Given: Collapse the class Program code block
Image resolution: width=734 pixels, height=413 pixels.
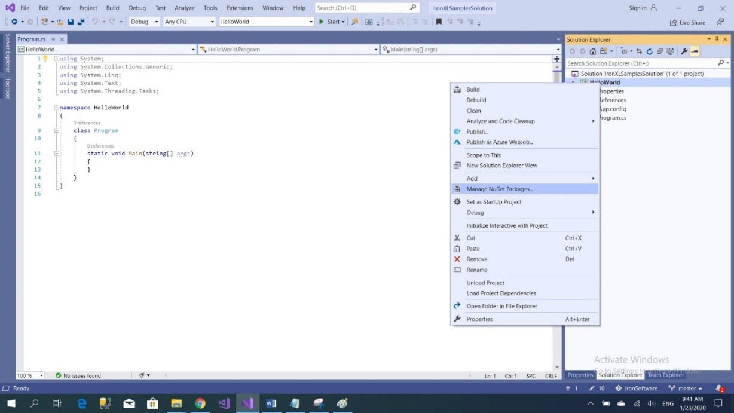Looking at the screenshot, I should [56, 130].
